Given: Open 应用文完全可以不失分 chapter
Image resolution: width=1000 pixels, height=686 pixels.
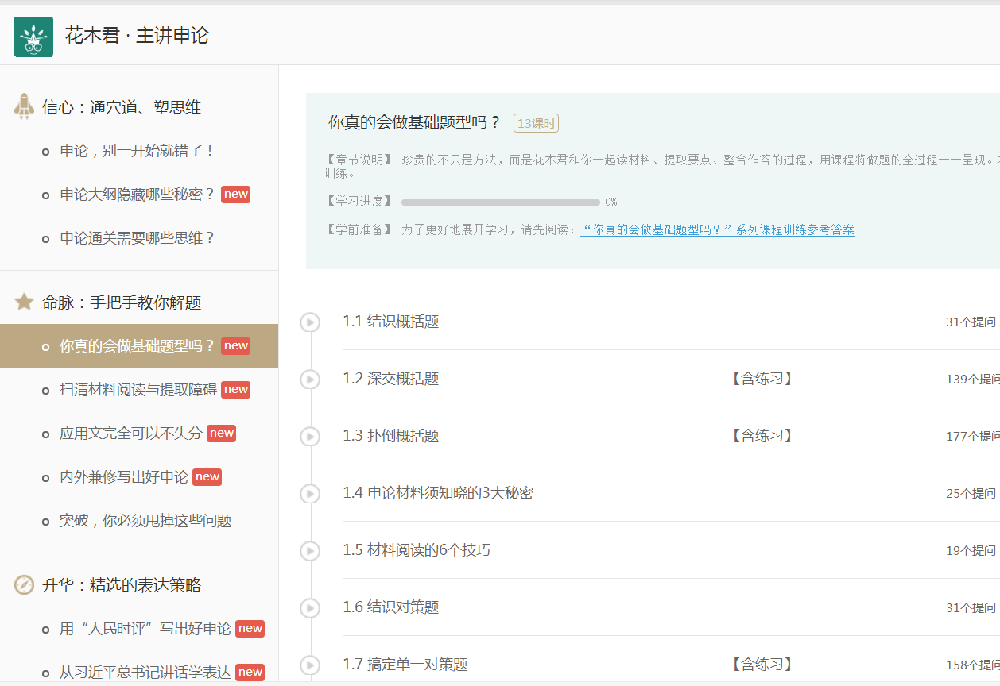Looking at the screenshot, I should [x=131, y=434].
